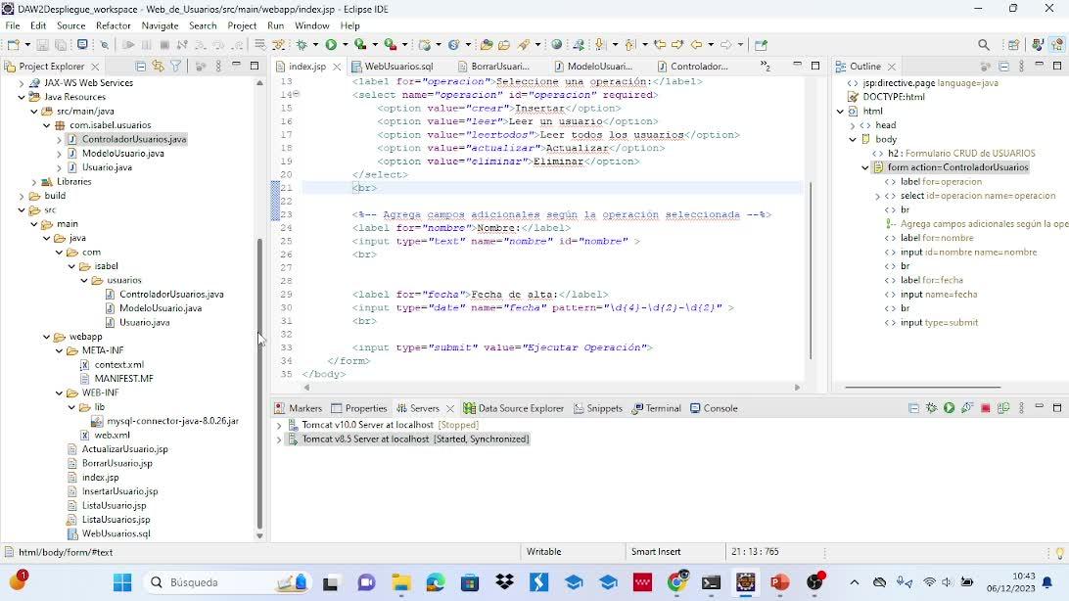The width and height of the screenshot is (1069, 601).
Task: Click the Collapse All icon in Project Explorer
Action: coord(141,67)
